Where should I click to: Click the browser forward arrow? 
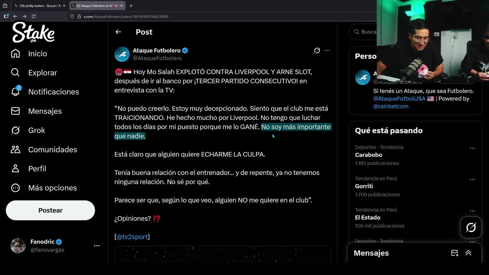pos(24,16)
